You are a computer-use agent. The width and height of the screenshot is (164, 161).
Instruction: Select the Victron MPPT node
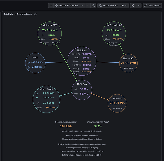(x=50, y=33)
